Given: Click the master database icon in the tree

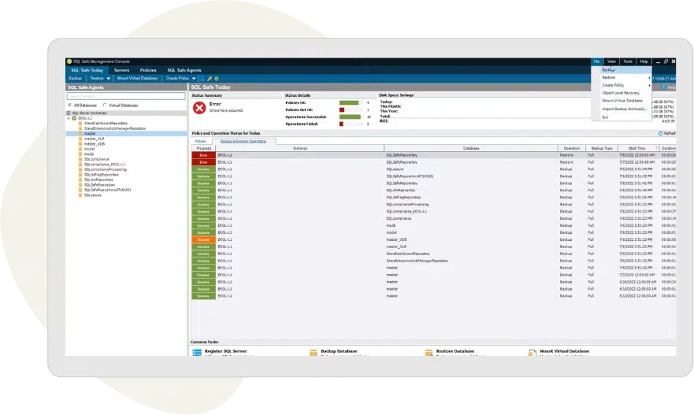Looking at the screenshot, I should (80, 133).
